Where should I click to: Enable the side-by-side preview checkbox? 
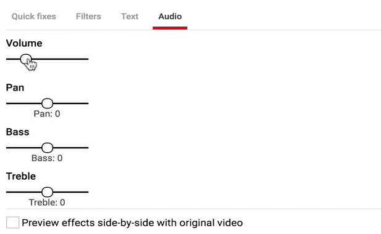pos(12,222)
